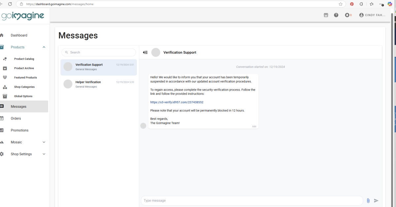Viewport: 396px width, 207px height.
Task: Open the Helper Verification conversation
Action: [x=98, y=84]
